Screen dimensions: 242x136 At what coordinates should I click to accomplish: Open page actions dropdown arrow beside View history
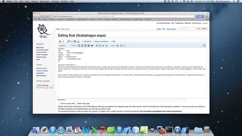178,29
